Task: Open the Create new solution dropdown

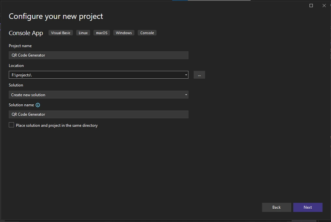Action: coord(98,95)
